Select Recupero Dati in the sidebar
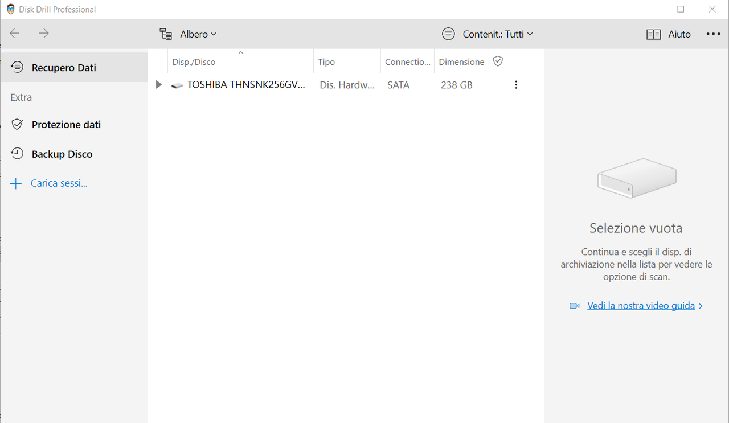Viewport: 729px width, 423px height. (x=74, y=67)
